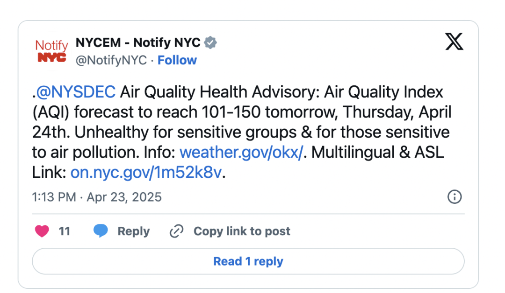
Task: Follow the @NotifyNYC account
Action: [177, 60]
